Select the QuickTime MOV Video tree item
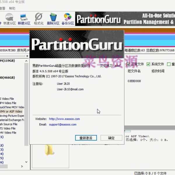175x175 pixels. (12, 107)
